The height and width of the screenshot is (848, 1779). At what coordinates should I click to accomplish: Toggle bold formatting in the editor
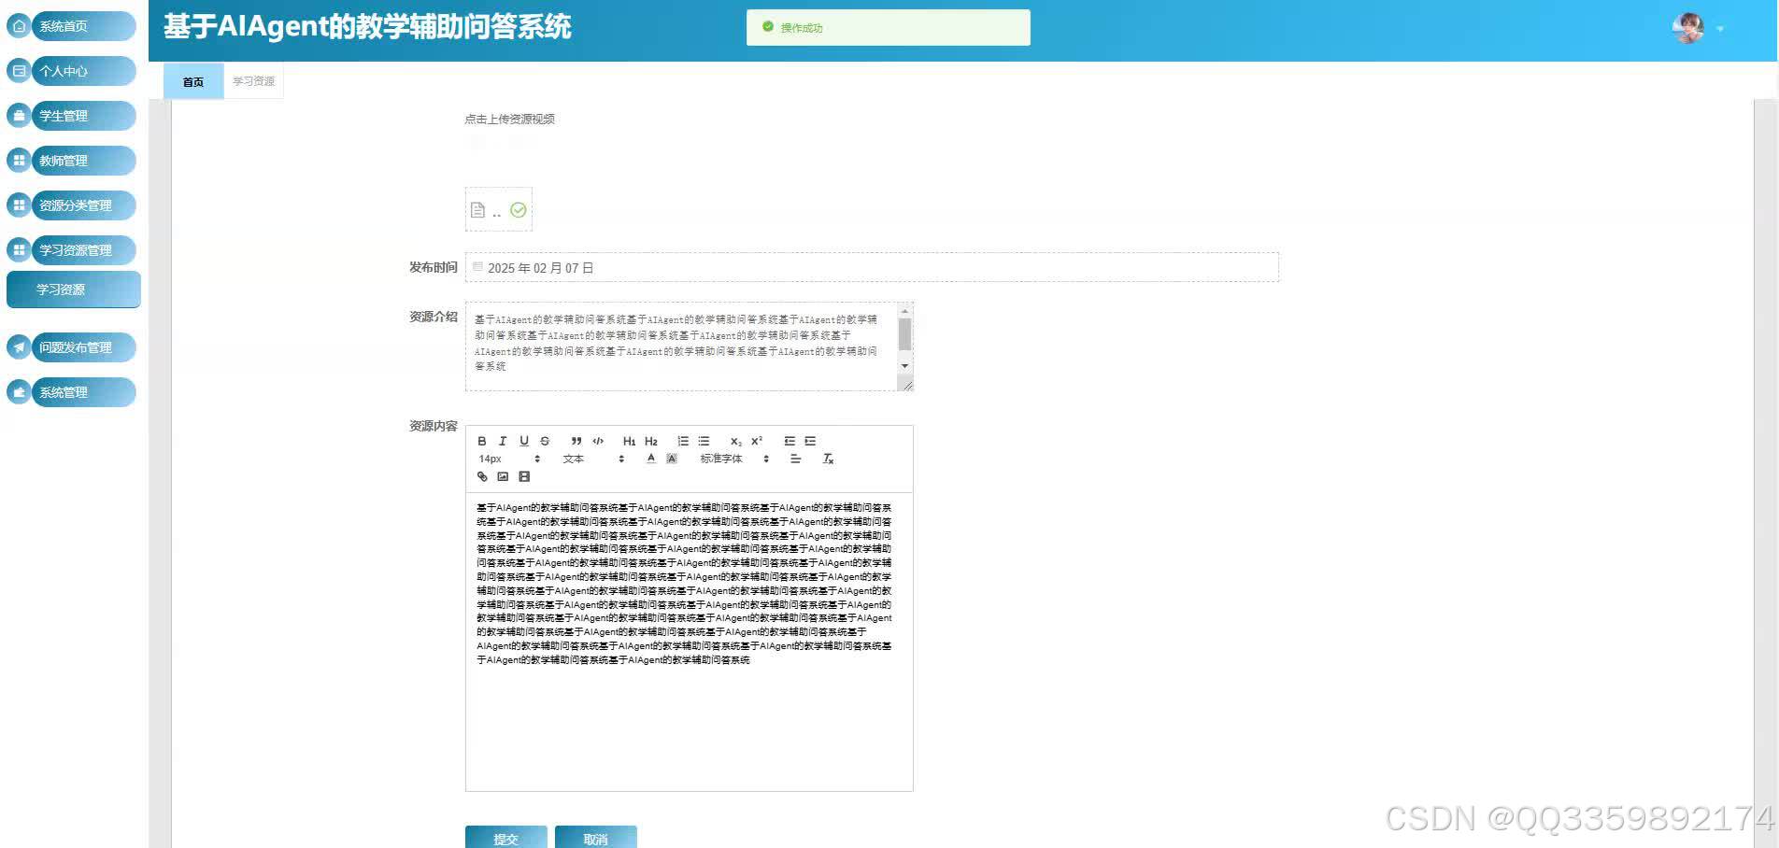[482, 440]
